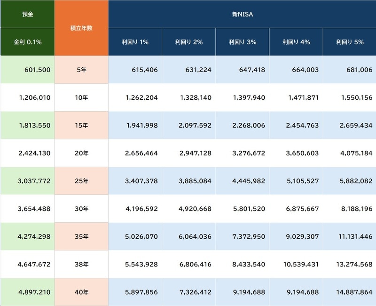Click the 預金 header cell
Viewport: 376px width, 306px height.
click(x=27, y=14)
